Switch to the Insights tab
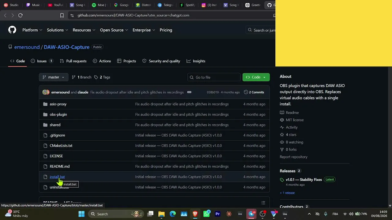 pos(196,61)
